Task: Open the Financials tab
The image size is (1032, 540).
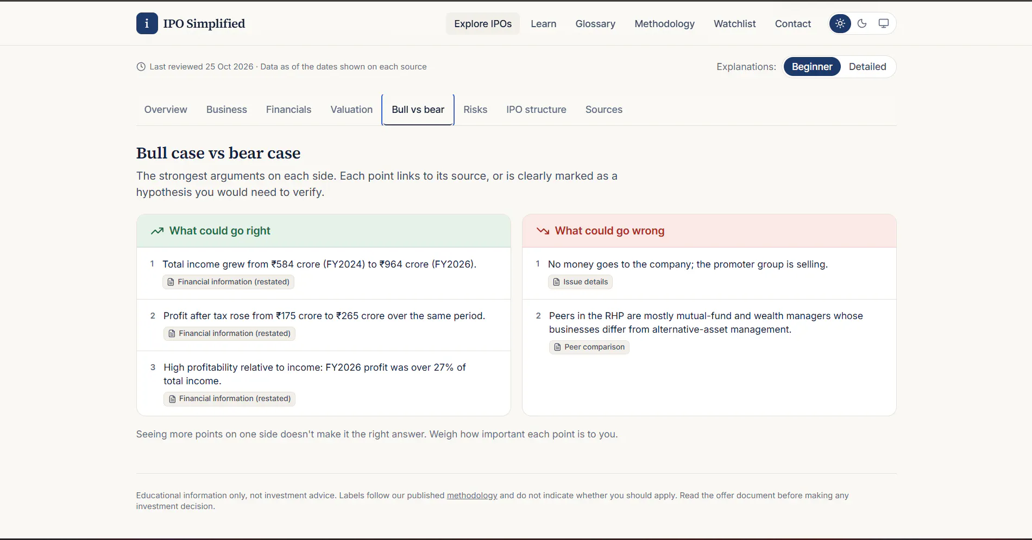Action: pos(288,110)
